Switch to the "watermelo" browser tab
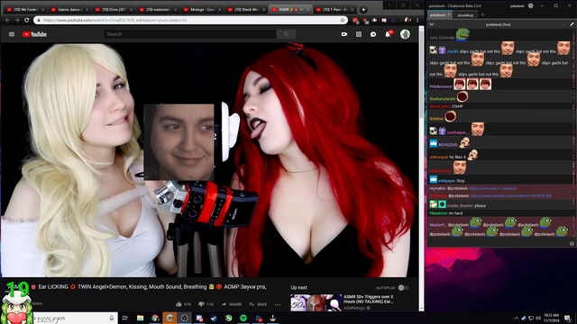 pos(158,10)
